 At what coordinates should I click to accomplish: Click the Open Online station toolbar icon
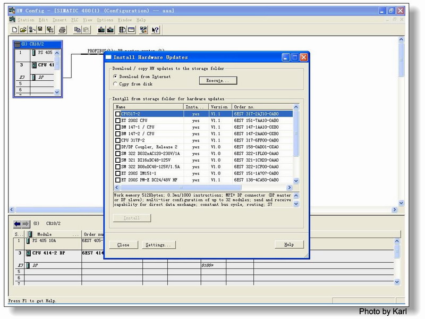tap(32, 30)
